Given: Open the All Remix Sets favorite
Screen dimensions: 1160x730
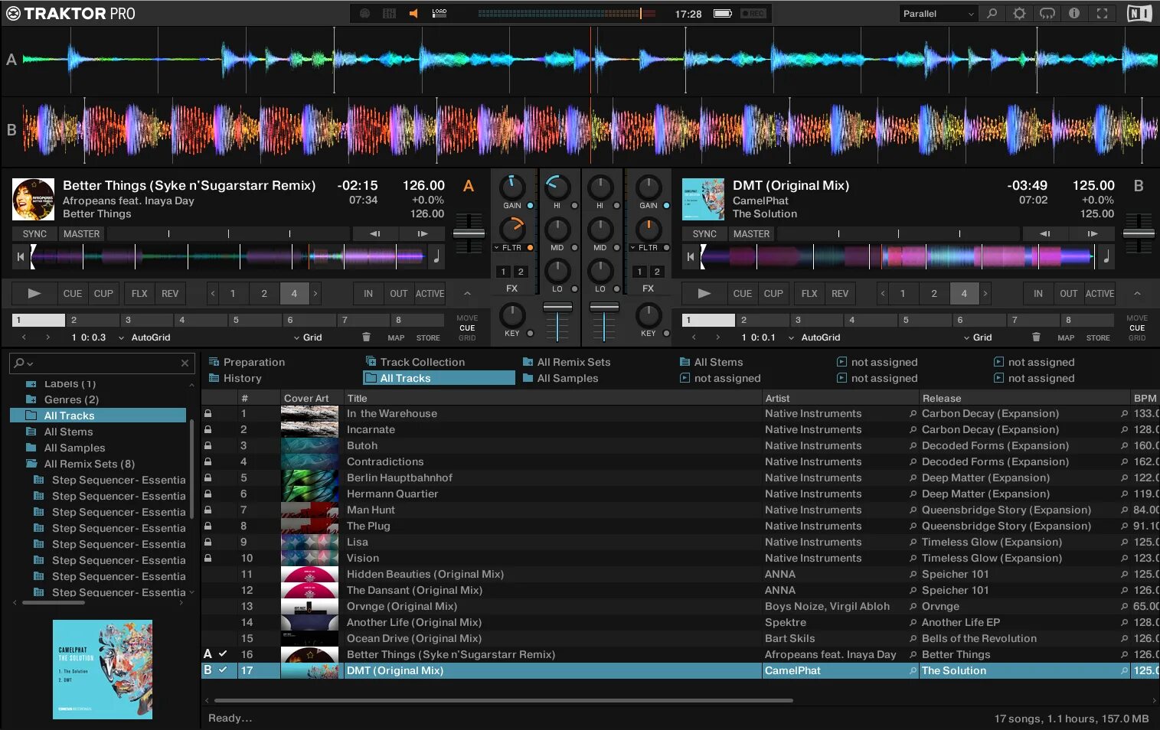Looking at the screenshot, I should (567, 363).
